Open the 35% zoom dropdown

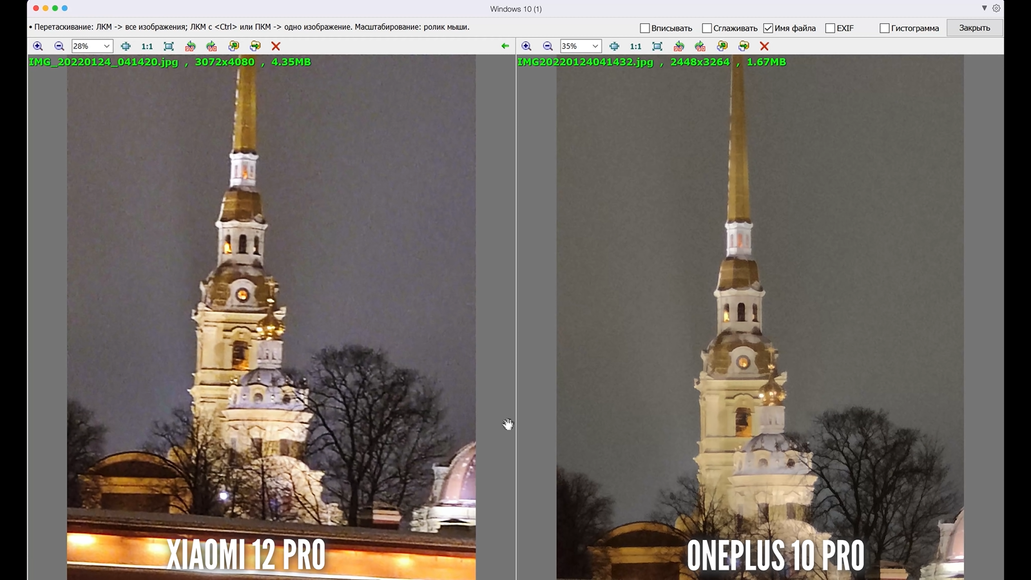(595, 46)
